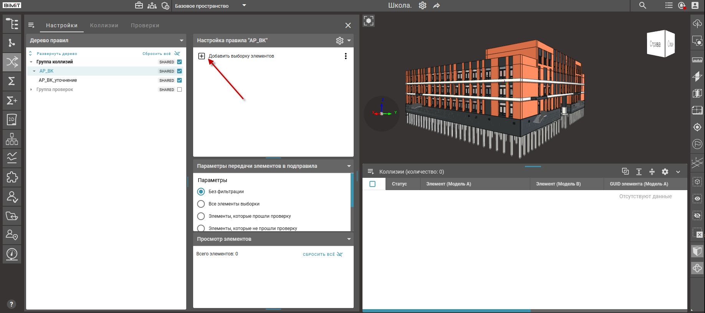Enable the Группа проверок checkbox

179,89
